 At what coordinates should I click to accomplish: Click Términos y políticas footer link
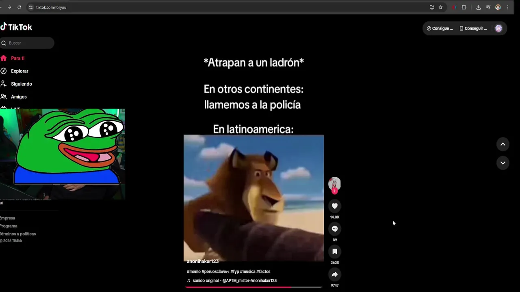[x=18, y=234]
